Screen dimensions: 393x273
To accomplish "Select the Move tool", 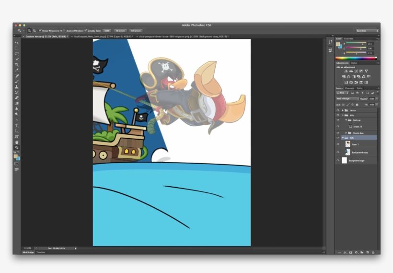I will click(17, 43).
